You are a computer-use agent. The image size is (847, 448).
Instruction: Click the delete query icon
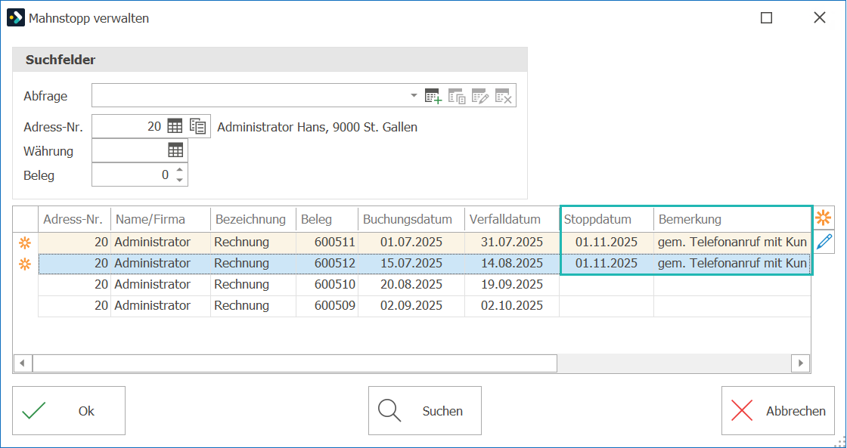[x=503, y=96]
